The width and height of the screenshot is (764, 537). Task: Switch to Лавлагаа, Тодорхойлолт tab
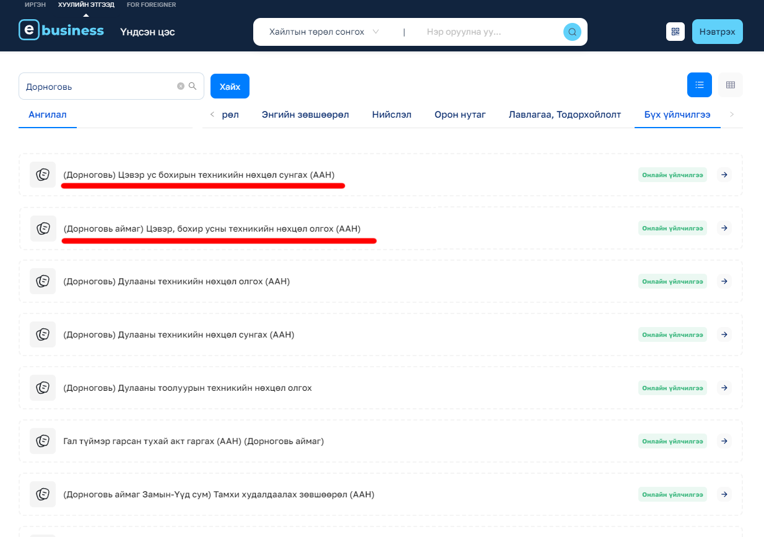565,115
